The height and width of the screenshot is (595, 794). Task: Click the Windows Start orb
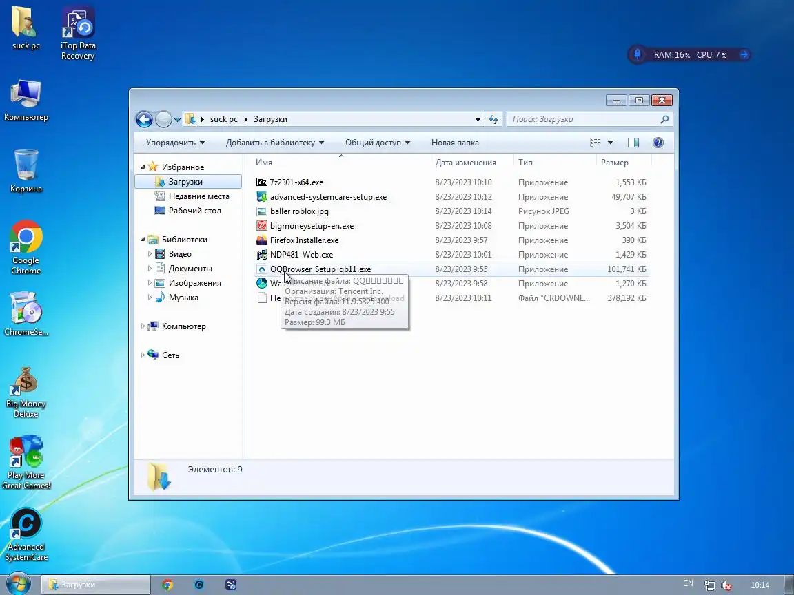[18, 584]
